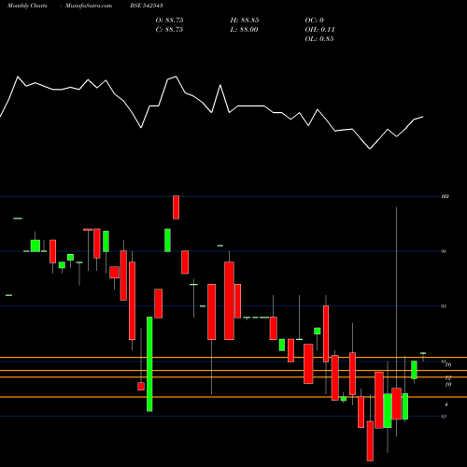Click the open value 'O: 88.75'
Screen dimensions: 467x467
pyautogui.click(x=170, y=21)
